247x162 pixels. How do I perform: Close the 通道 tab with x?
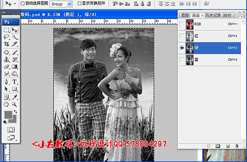202,15
